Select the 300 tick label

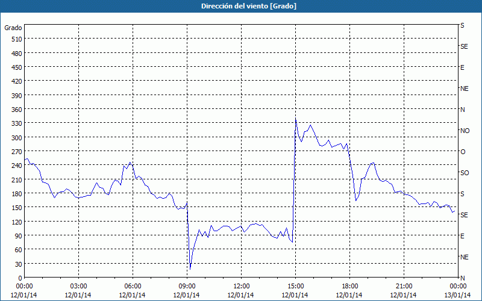click(17, 138)
